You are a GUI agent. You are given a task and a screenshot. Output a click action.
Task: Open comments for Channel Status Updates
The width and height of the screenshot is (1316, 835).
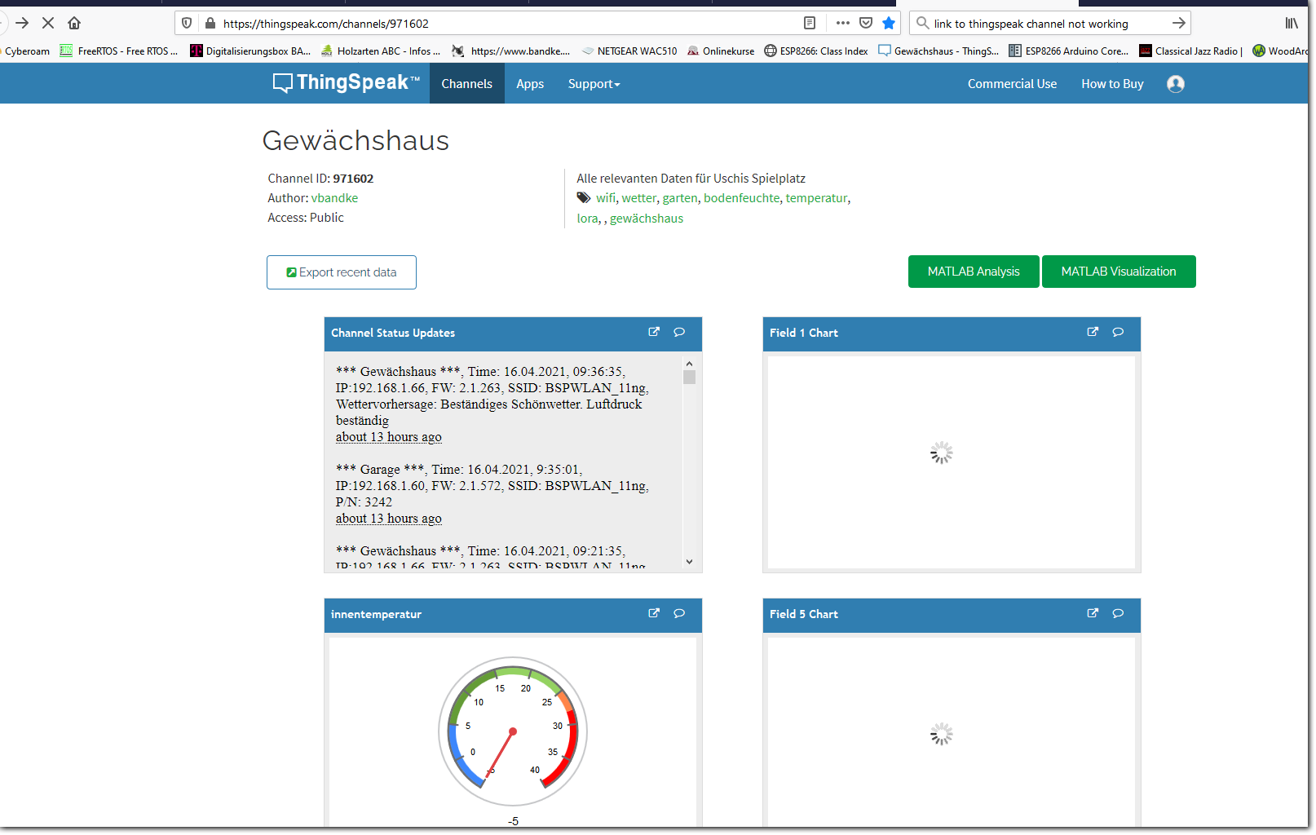pyautogui.click(x=679, y=332)
